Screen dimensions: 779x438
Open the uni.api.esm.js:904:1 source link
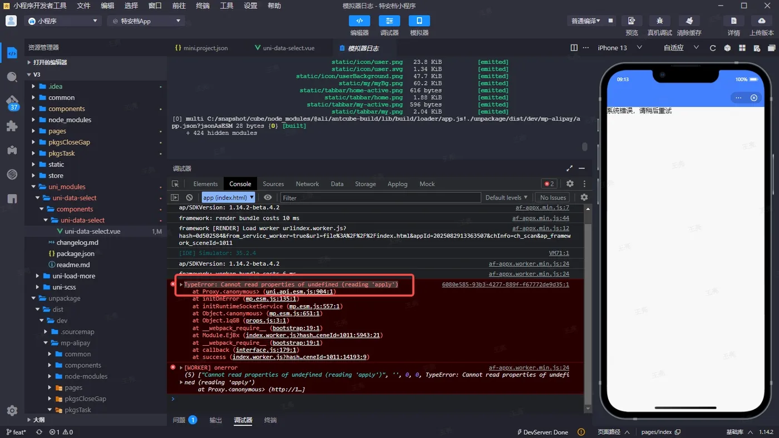[x=299, y=292]
